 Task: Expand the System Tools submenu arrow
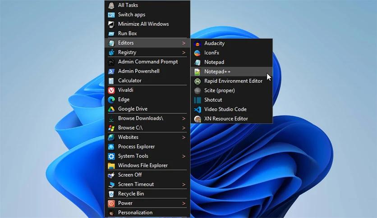point(184,156)
